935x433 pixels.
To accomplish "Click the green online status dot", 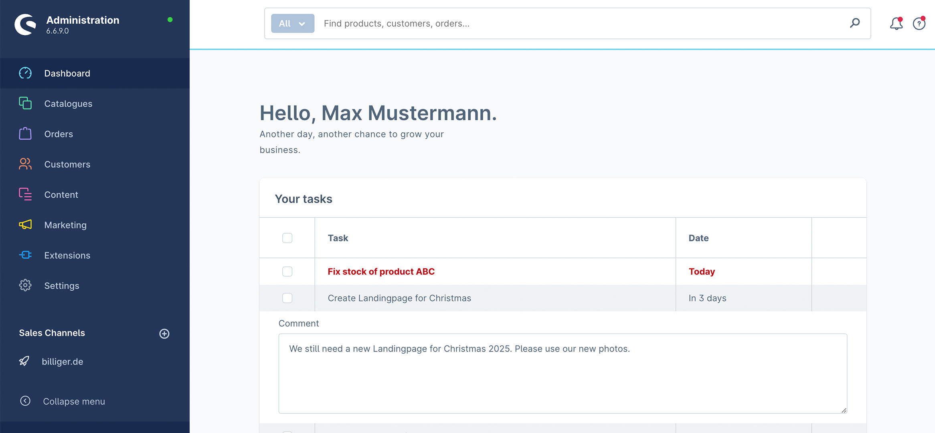I will click(x=170, y=20).
